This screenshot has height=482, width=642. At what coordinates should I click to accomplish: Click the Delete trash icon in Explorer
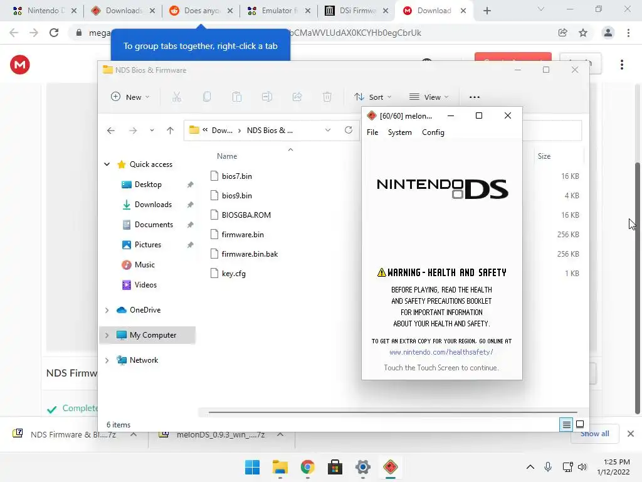pyautogui.click(x=327, y=97)
